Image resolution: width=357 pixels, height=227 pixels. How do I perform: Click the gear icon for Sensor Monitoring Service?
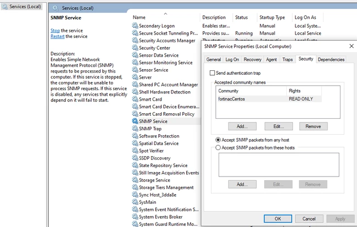pyautogui.click(x=135, y=62)
